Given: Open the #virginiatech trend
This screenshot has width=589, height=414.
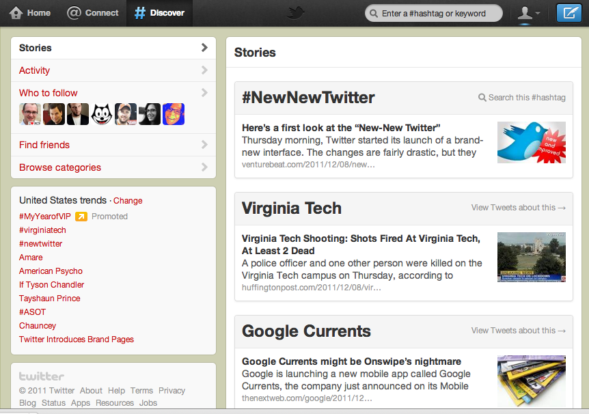Looking at the screenshot, I should tap(42, 230).
